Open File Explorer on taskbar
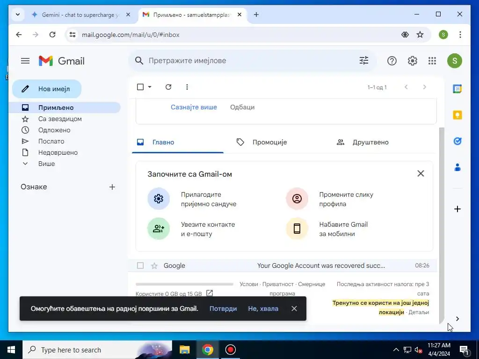Viewport: 479px width, 359px height. [x=184, y=350]
